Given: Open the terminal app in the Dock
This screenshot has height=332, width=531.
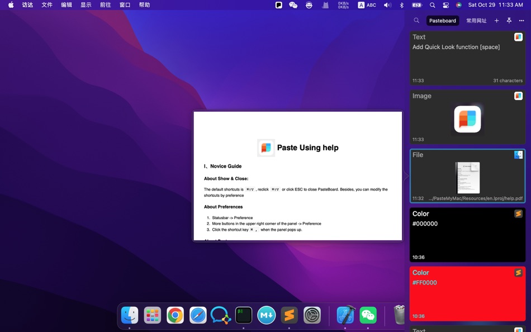Looking at the screenshot, I should coord(244,315).
